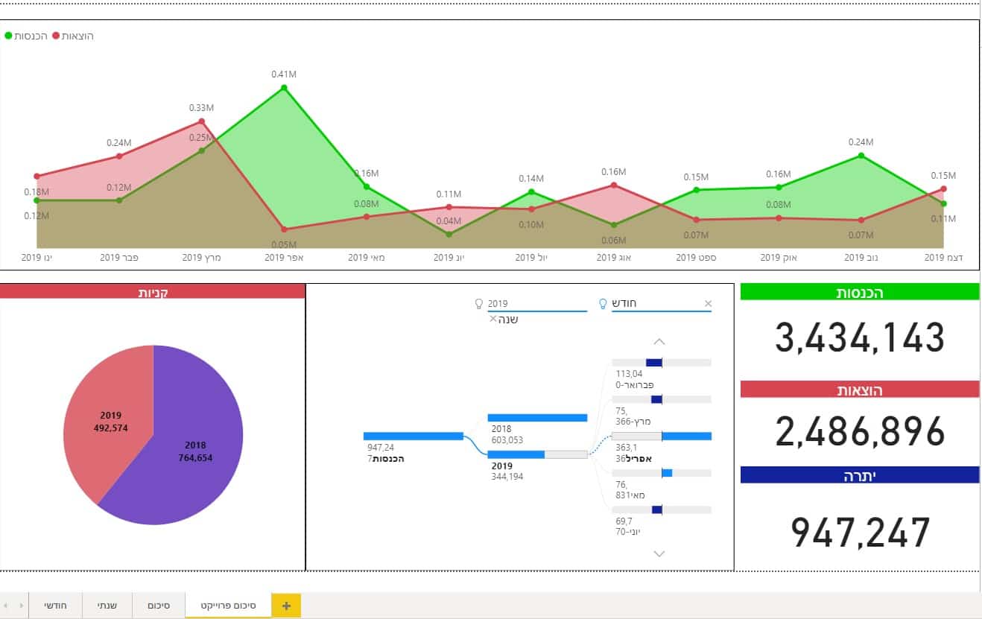982x619 pixels.
Task: Click the 0.05M red data point in April
Action: [284, 229]
